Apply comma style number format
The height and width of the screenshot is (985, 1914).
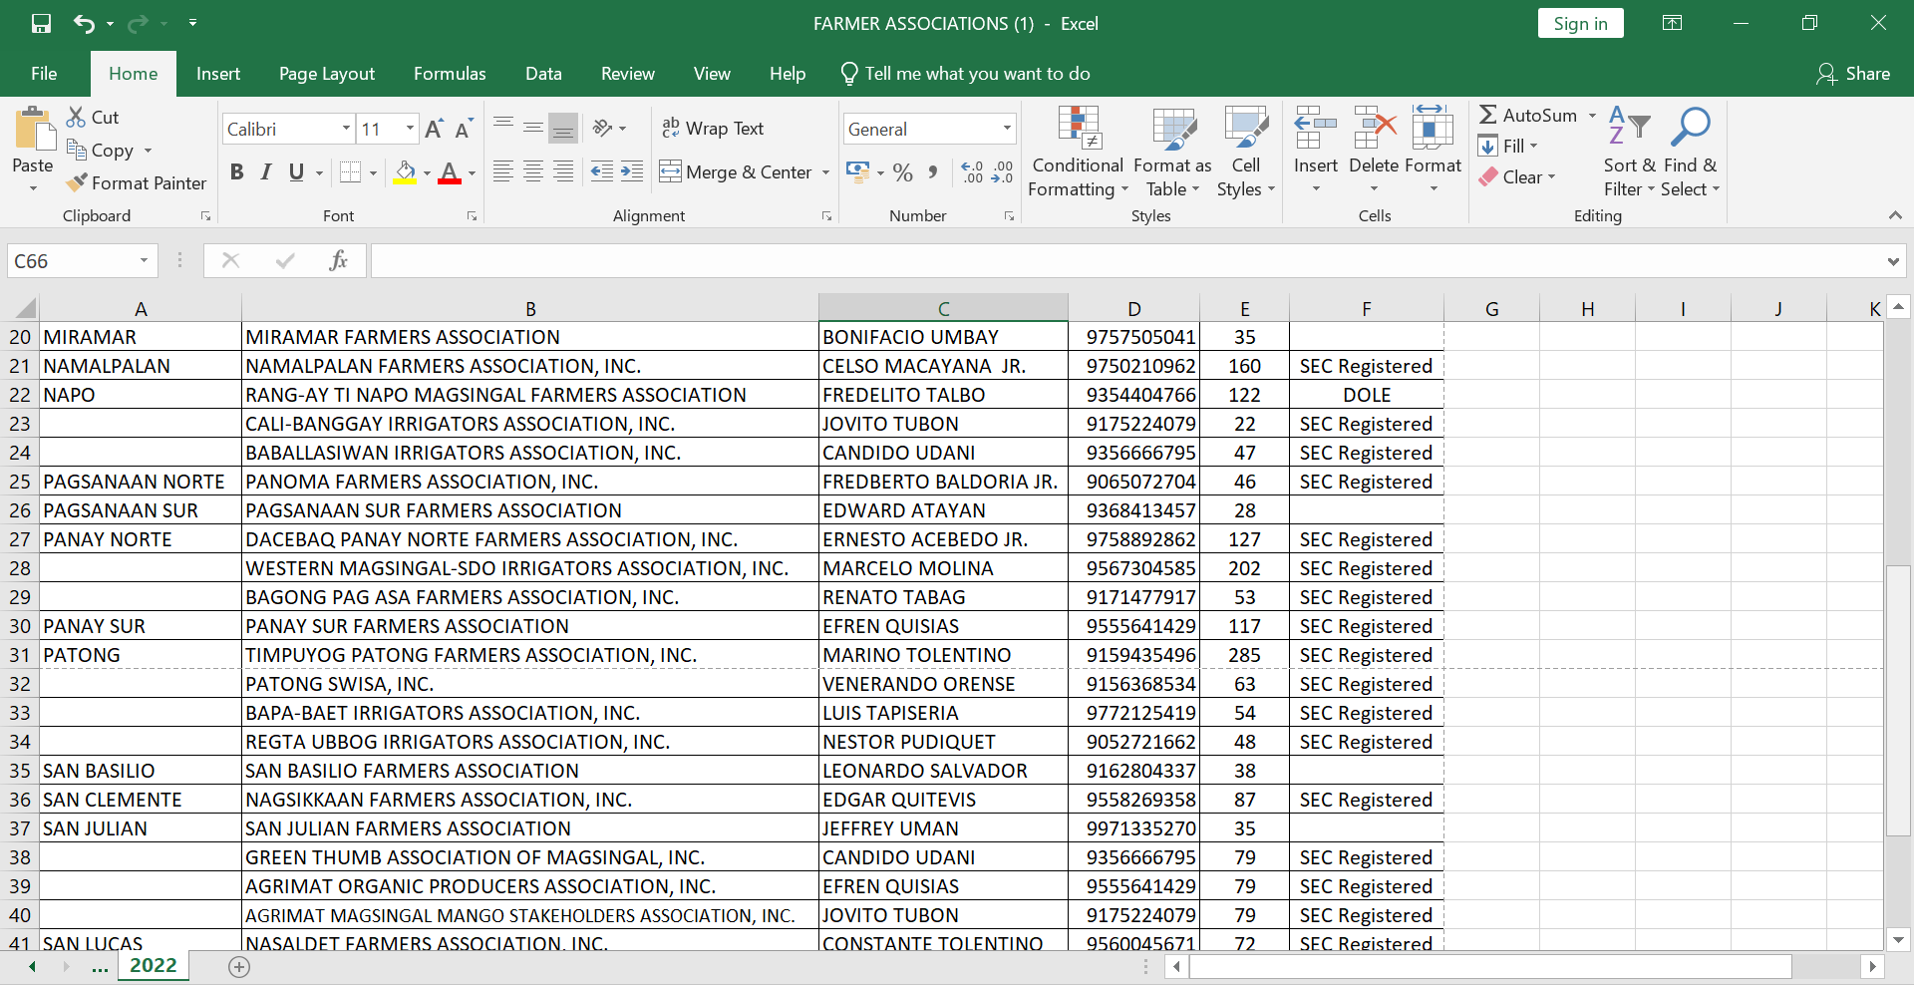click(x=933, y=172)
